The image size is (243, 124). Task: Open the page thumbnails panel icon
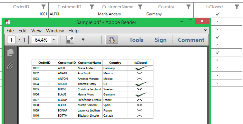pyautogui.click(x=10, y=52)
